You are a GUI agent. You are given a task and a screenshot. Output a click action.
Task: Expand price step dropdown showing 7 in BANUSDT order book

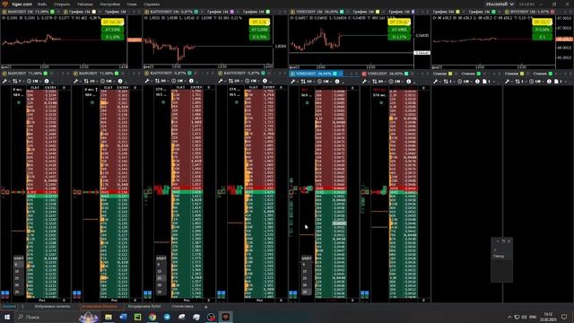click(18, 81)
